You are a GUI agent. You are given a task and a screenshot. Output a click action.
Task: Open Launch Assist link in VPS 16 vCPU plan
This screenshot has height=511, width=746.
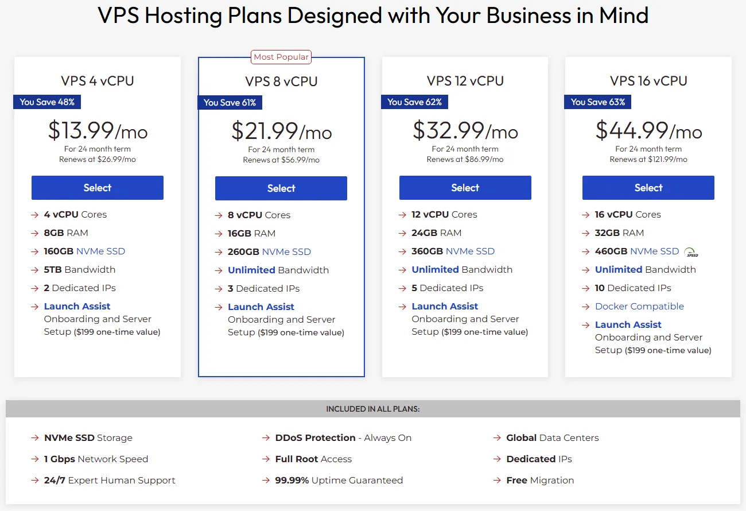(628, 325)
